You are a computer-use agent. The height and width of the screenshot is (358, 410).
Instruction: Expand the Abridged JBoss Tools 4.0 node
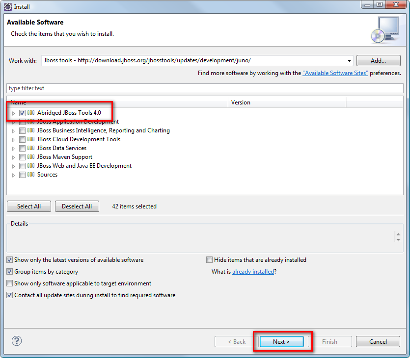point(14,113)
